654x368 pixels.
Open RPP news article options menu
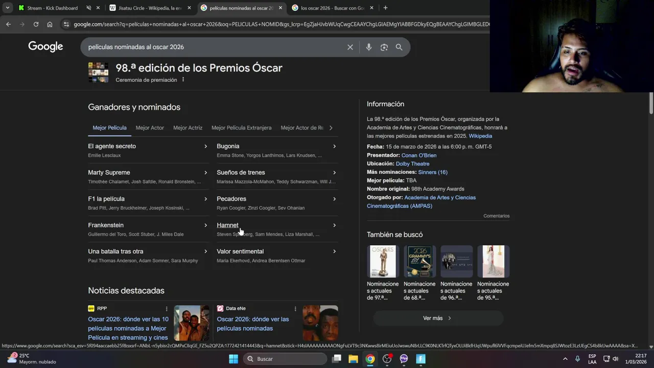[167, 309]
